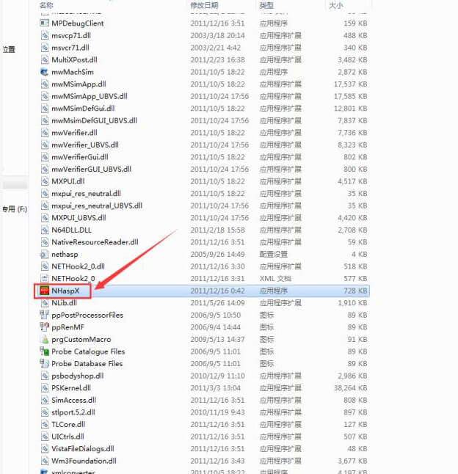
Task: Click the Wm3Foundation.dll file icon
Action: (x=45, y=461)
